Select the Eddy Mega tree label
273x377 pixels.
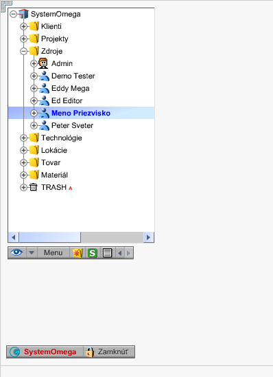[x=71, y=89]
